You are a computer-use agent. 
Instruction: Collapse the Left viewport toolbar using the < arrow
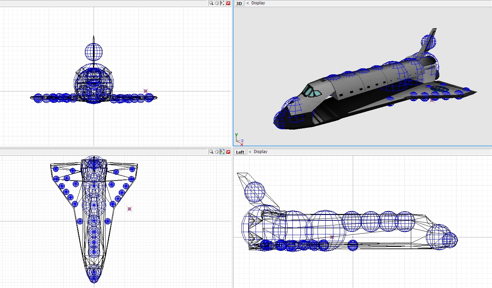[250, 152]
